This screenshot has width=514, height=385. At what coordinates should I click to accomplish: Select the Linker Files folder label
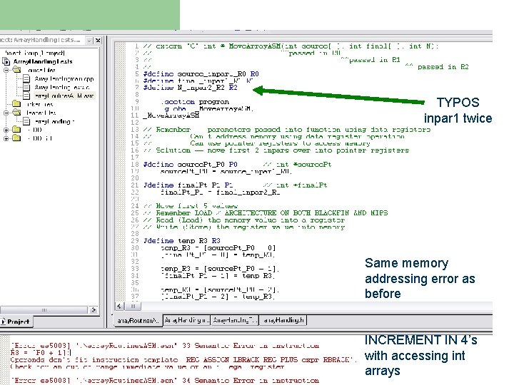pos(40,104)
